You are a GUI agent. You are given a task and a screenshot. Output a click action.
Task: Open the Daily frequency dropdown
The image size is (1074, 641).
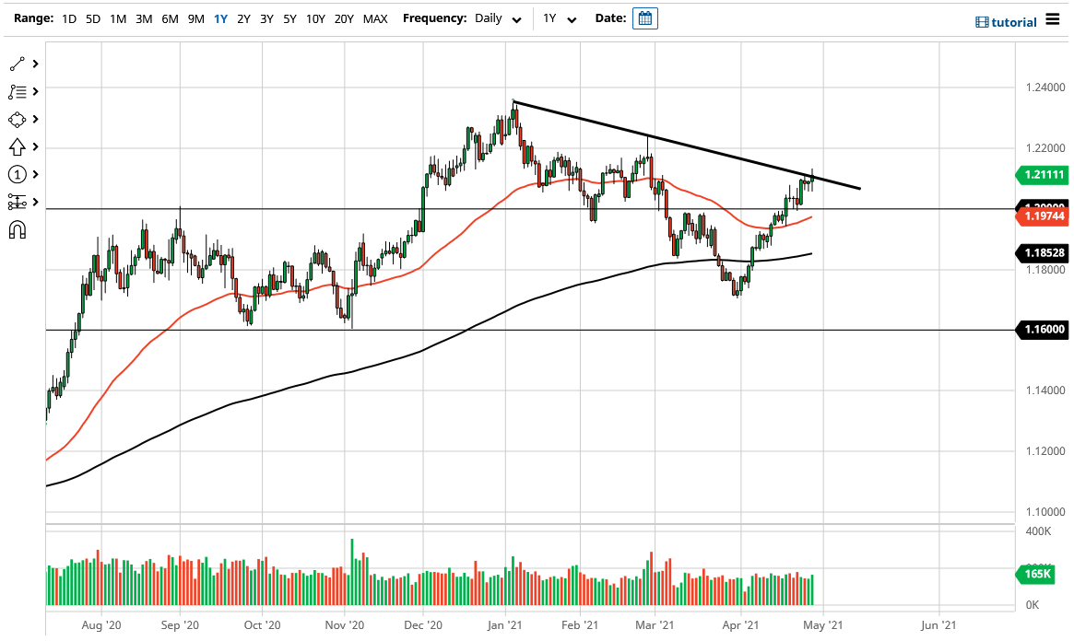[x=498, y=18]
